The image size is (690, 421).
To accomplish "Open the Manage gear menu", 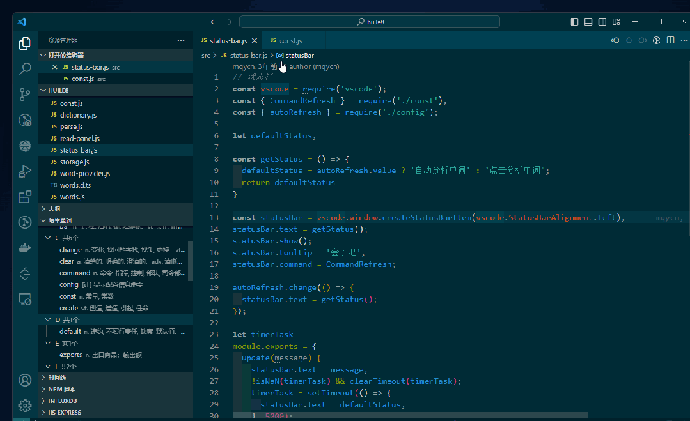I will coord(25,405).
